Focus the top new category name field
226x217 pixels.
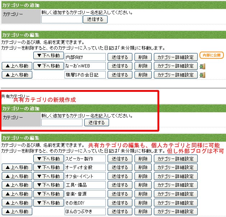pos(62,19)
